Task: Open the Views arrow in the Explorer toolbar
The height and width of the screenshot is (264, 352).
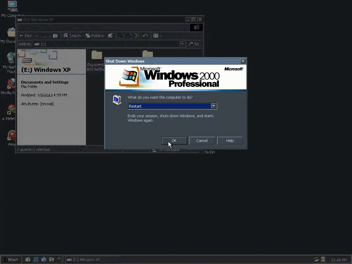Action: [160, 36]
